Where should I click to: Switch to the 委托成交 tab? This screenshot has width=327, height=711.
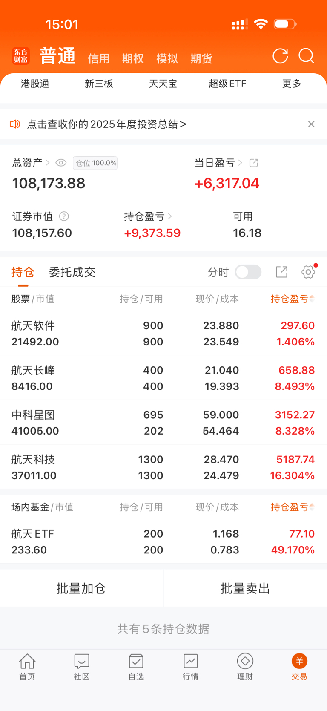point(72,272)
